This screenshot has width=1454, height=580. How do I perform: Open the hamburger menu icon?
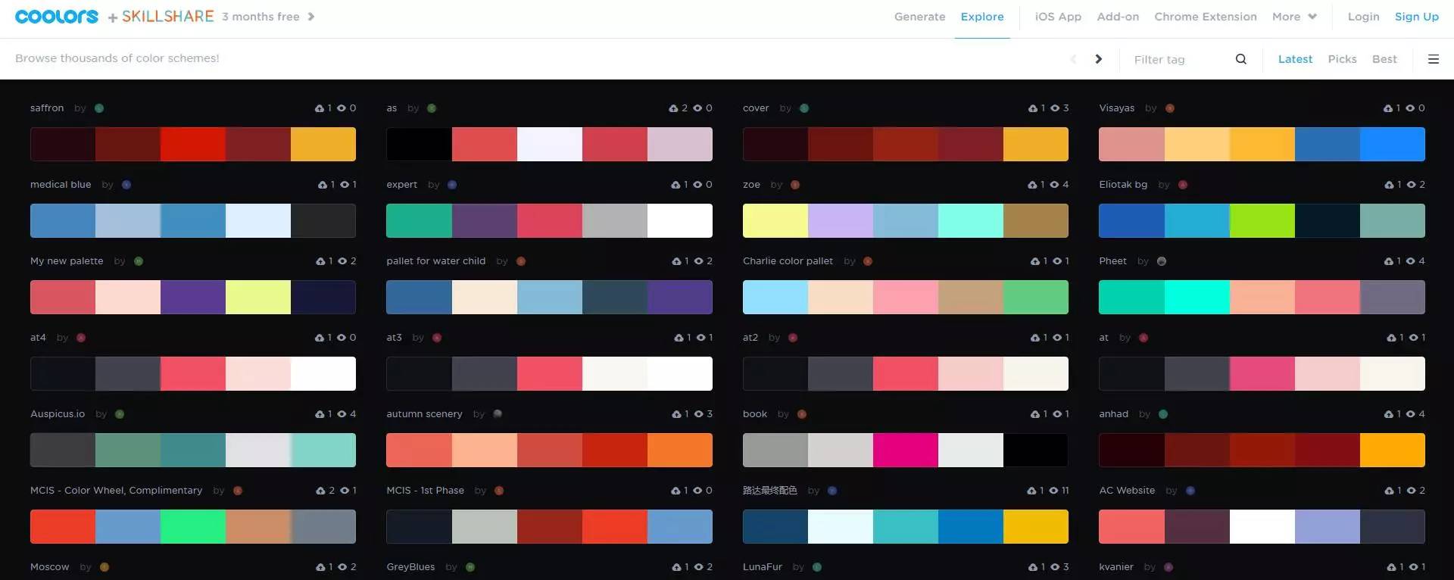pyautogui.click(x=1433, y=59)
